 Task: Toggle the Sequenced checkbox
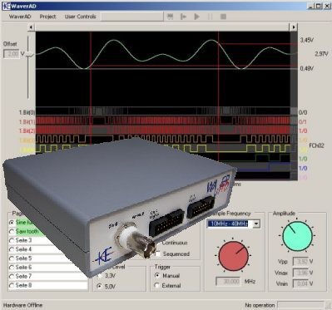(x=158, y=253)
